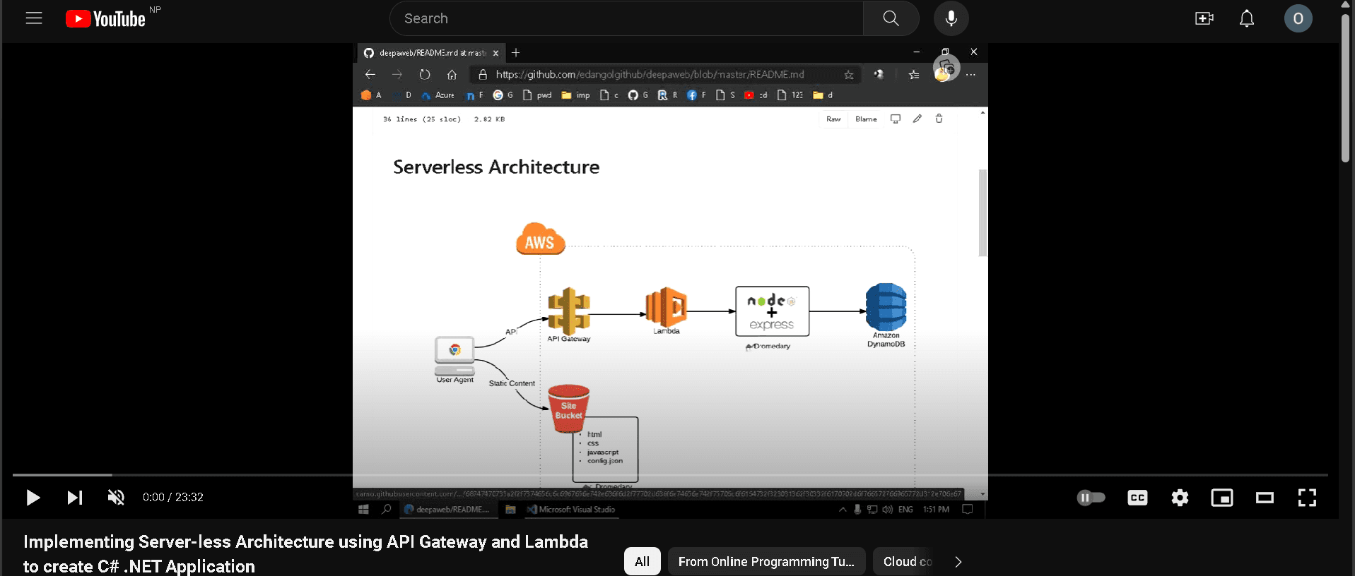Play the video

point(33,498)
